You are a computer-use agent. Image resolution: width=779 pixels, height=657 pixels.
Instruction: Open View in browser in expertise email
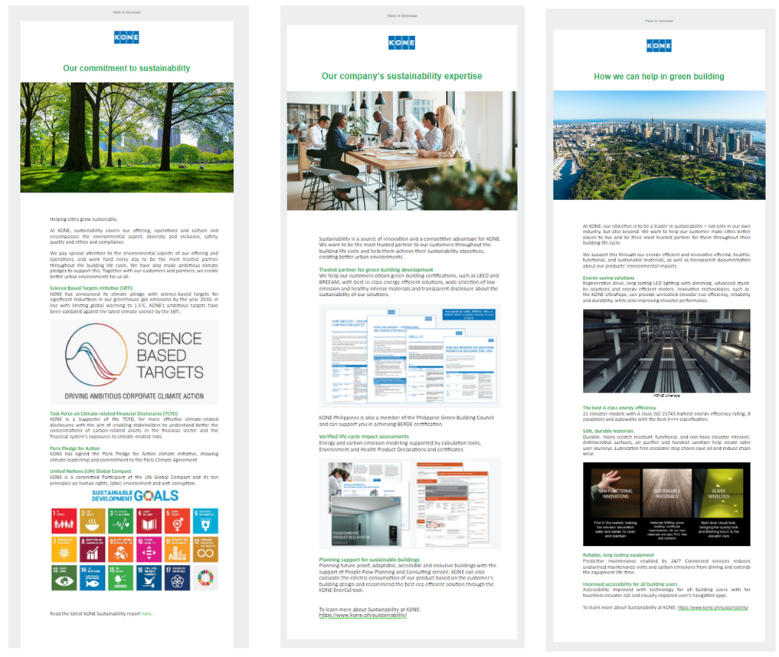pos(402,16)
